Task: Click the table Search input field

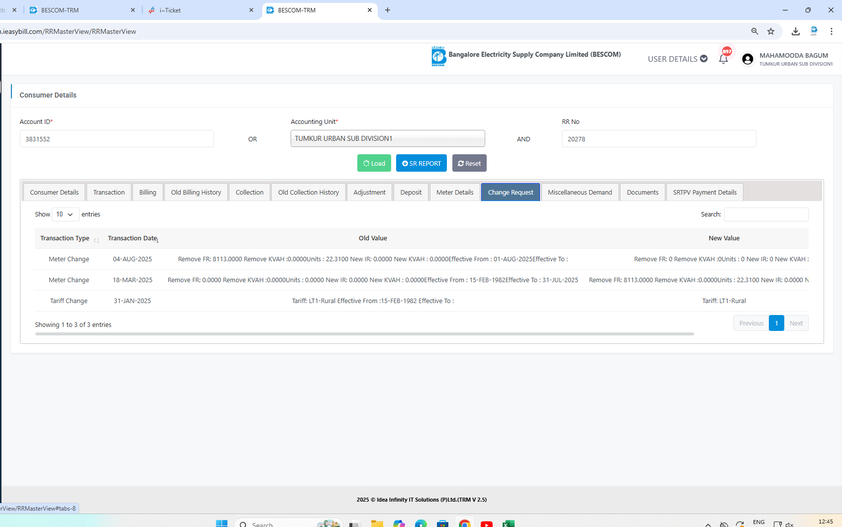Action: [766, 214]
